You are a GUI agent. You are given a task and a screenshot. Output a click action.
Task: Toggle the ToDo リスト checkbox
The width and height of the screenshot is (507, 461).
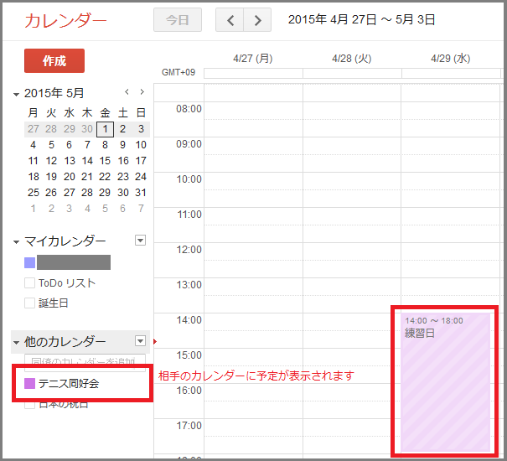coord(29,283)
